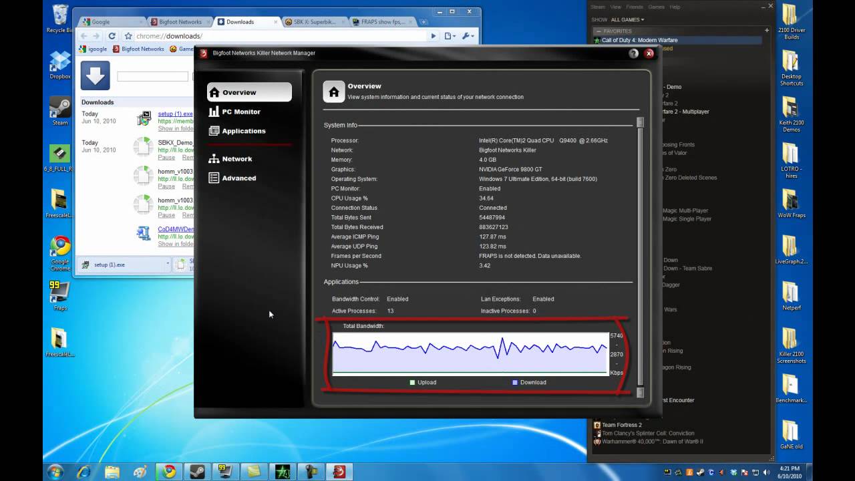The image size is (855, 481).
Task: Click the plus icon on the Favorites header
Action: [x=767, y=31]
